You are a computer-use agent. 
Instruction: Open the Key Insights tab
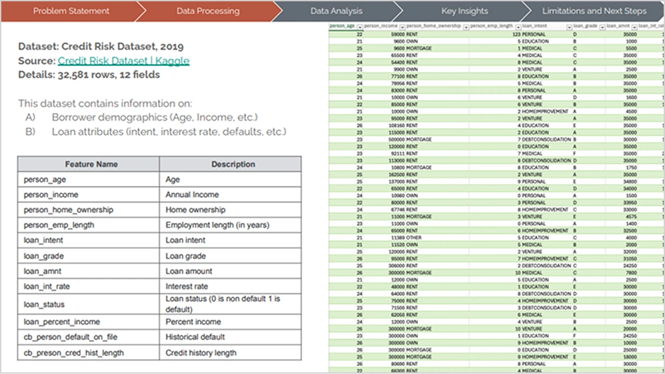click(464, 11)
